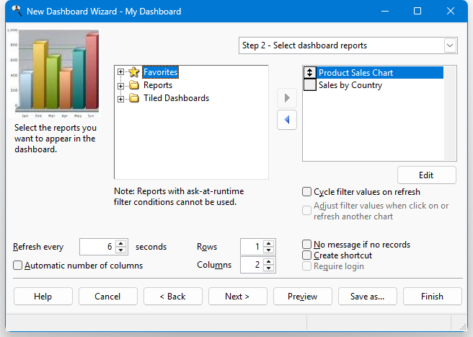Image resolution: width=473 pixels, height=337 pixels.
Task: Click the Refresh every seconds field
Action: tap(97, 247)
